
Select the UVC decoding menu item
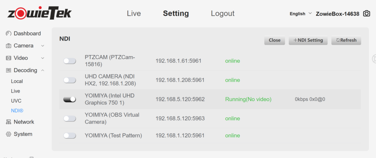[x=16, y=101]
